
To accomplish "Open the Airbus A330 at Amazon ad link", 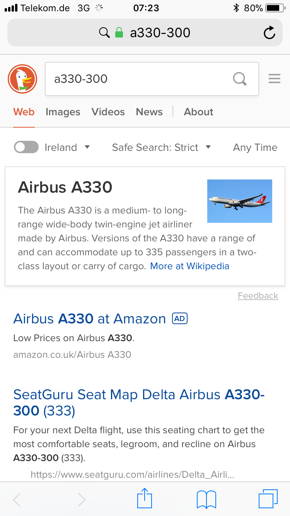I will 90,319.
